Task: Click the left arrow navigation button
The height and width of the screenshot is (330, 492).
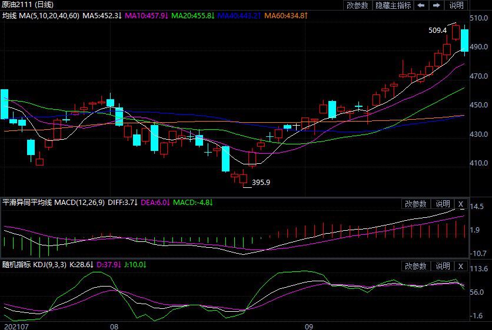Action: (x=421, y=5)
